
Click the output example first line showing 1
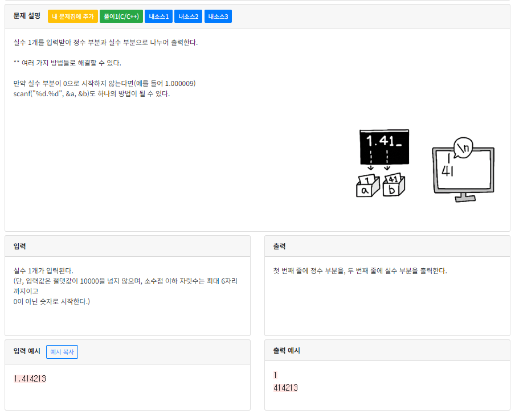click(x=275, y=375)
